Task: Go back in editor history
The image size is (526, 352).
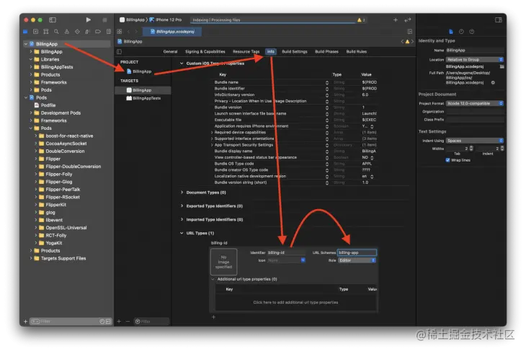Action: 128,31
